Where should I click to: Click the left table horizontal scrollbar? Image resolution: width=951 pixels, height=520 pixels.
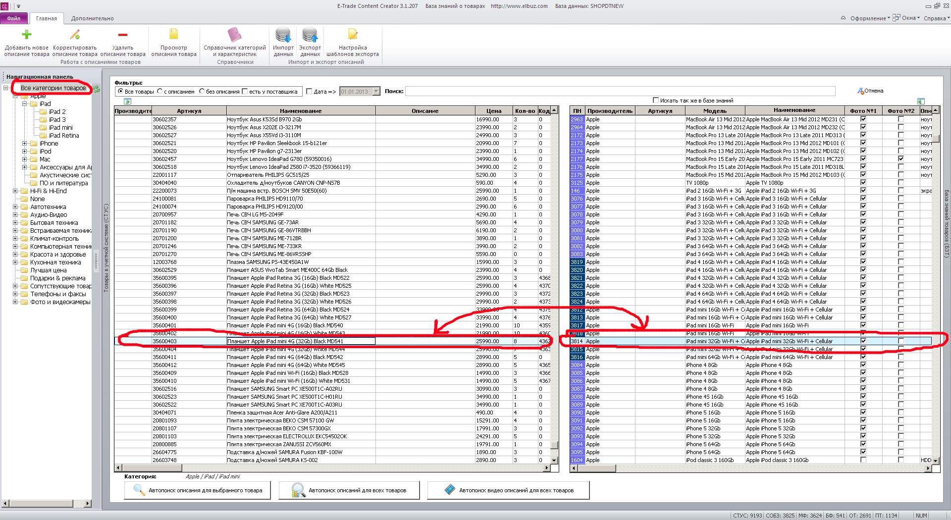pyautogui.click(x=333, y=468)
